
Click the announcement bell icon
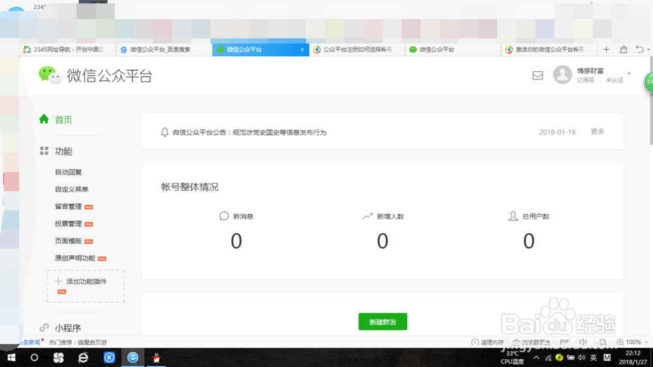click(x=165, y=132)
